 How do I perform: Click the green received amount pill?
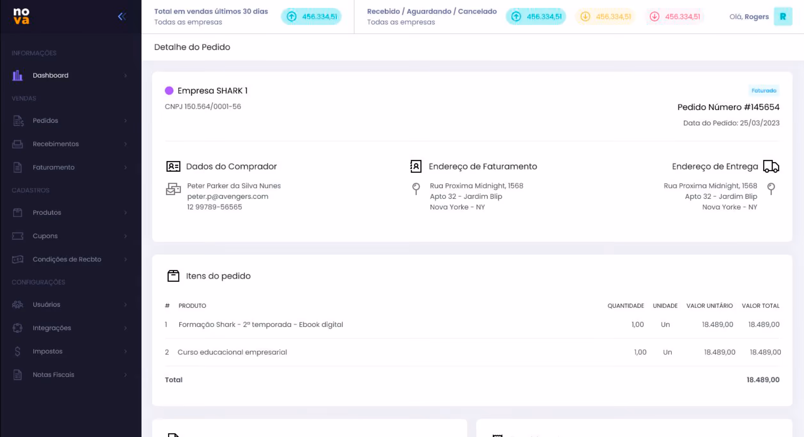536,17
